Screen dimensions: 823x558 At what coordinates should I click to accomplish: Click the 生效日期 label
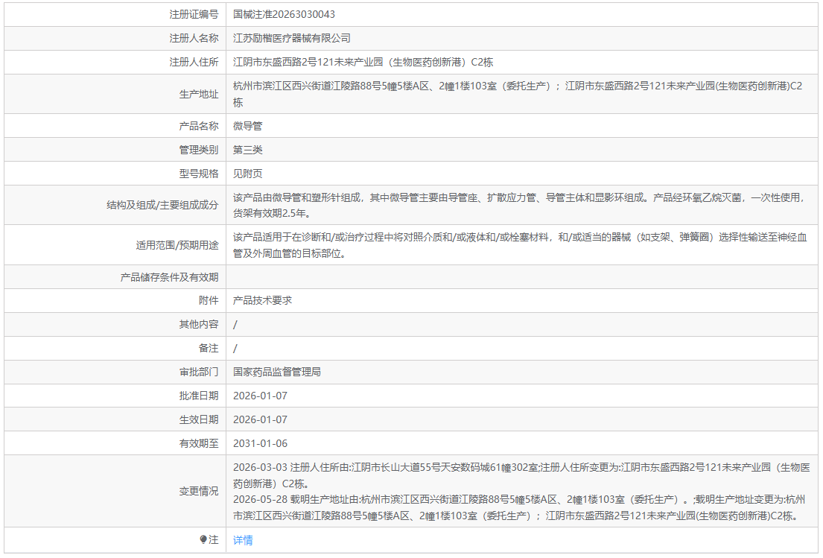(198, 419)
